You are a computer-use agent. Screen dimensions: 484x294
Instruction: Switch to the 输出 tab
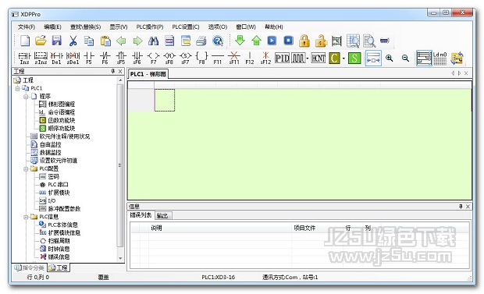(x=162, y=216)
